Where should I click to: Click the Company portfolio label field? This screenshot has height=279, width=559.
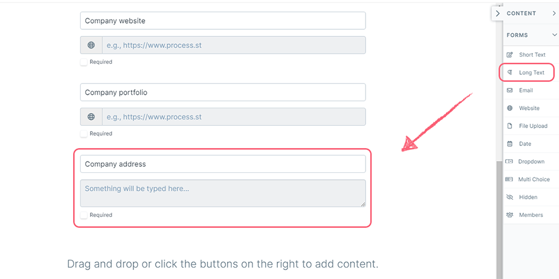(x=223, y=92)
